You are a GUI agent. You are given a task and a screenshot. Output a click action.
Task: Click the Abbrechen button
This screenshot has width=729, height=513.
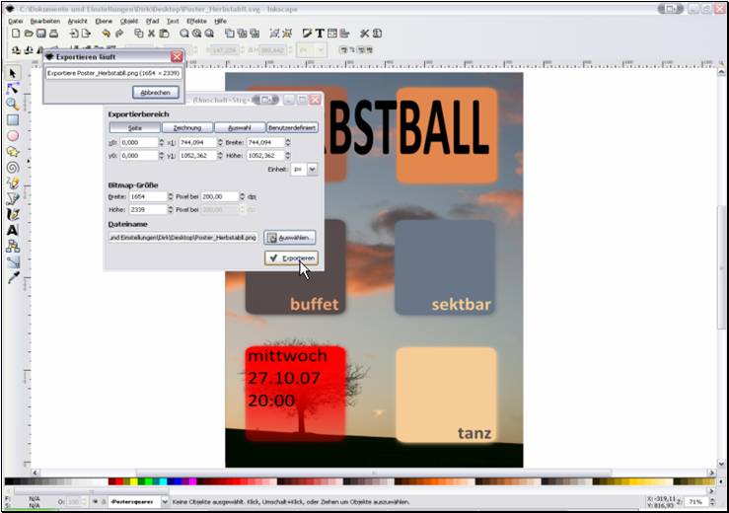pyautogui.click(x=155, y=93)
